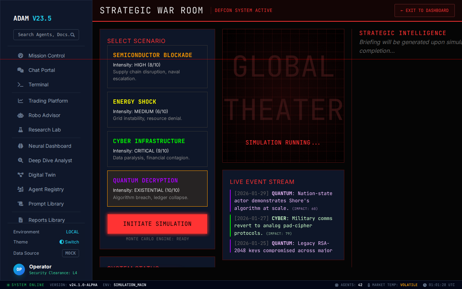
Task: Open Robo Advisor via robot icon
Action: 21,115
